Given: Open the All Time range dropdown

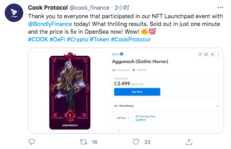Looking at the screenshot, I should click(x=124, y=118).
